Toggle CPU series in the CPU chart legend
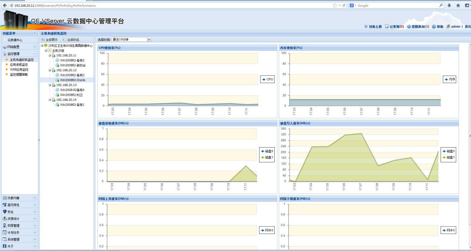471x251 pixels. (268, 79)
